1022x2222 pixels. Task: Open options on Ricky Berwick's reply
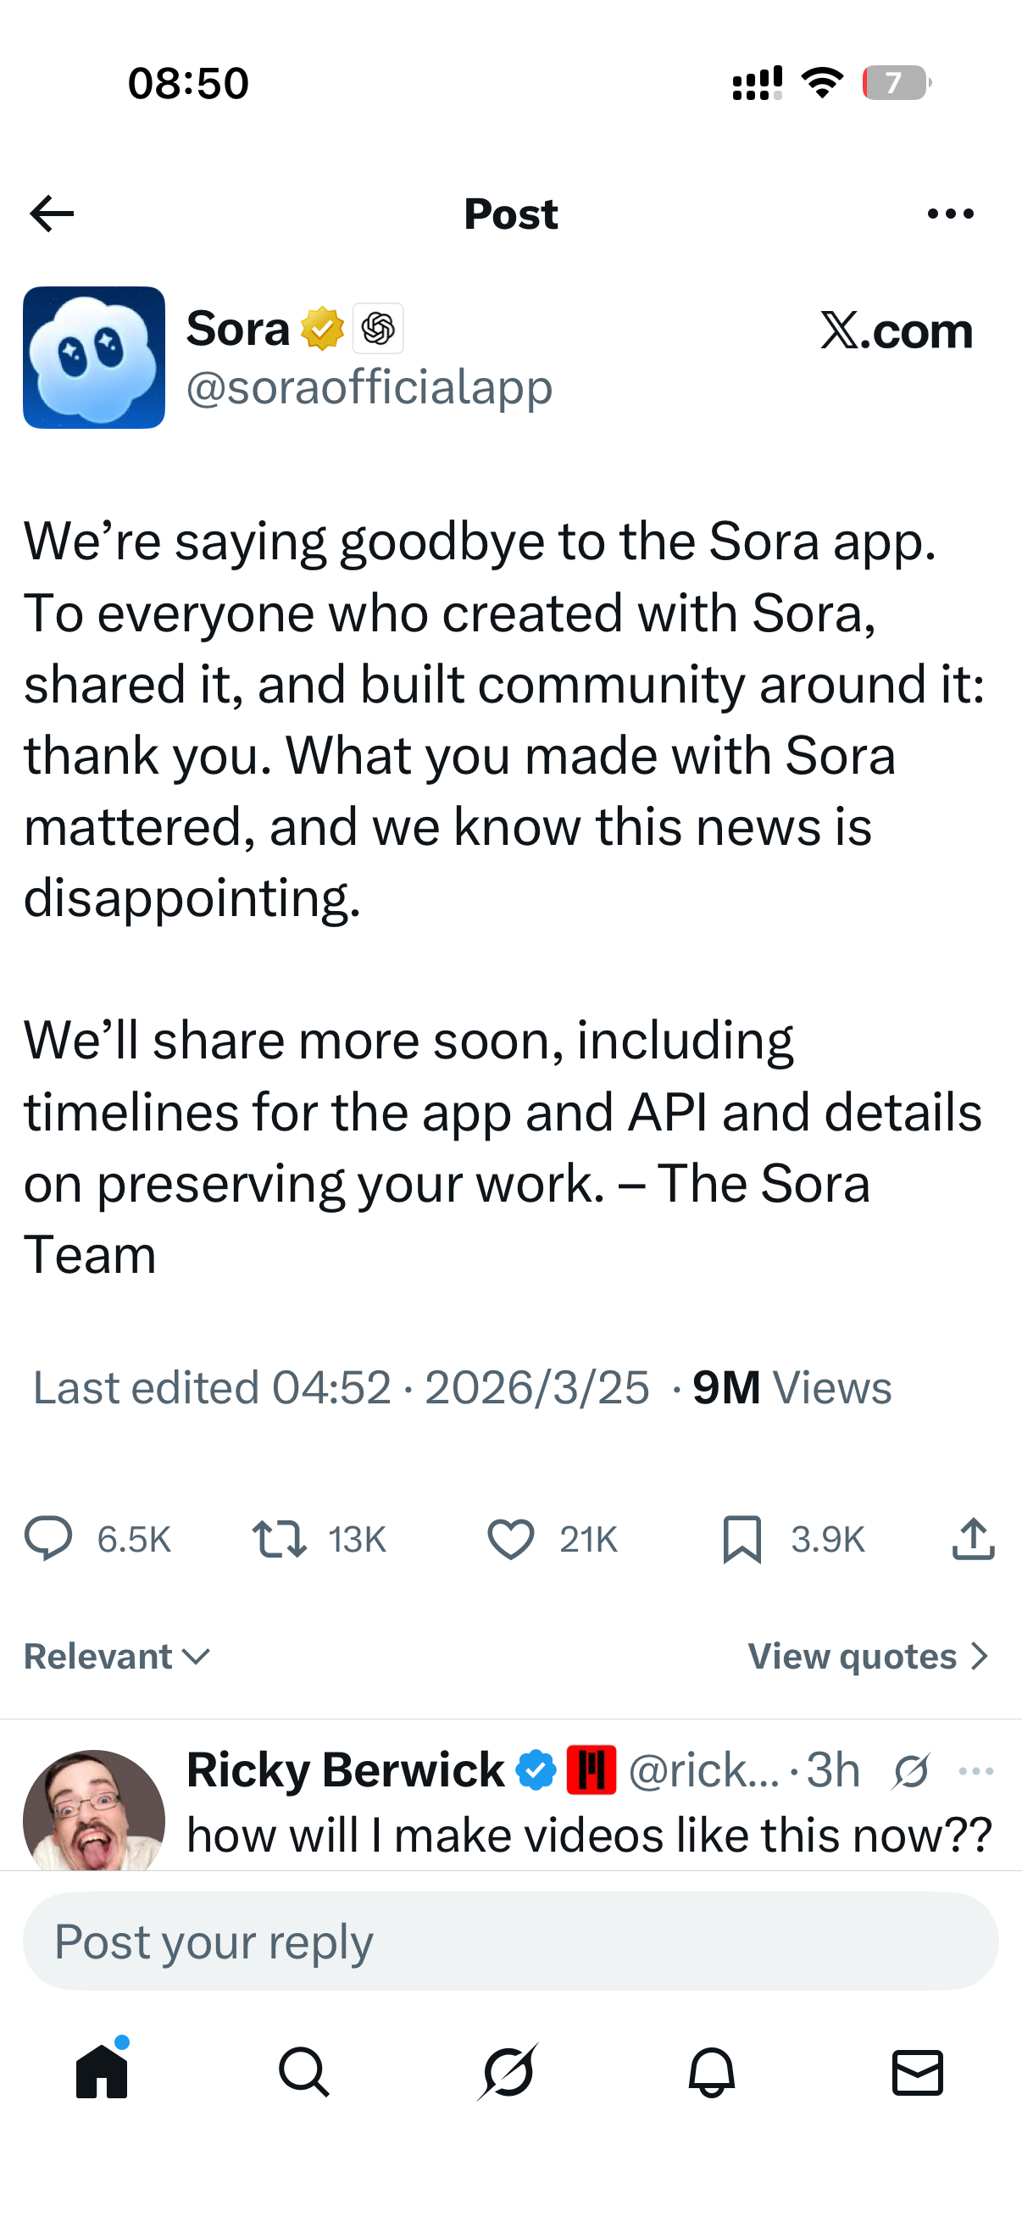click(976, 1771)
